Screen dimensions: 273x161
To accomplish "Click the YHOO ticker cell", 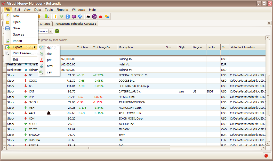I will tap(37, 124).
